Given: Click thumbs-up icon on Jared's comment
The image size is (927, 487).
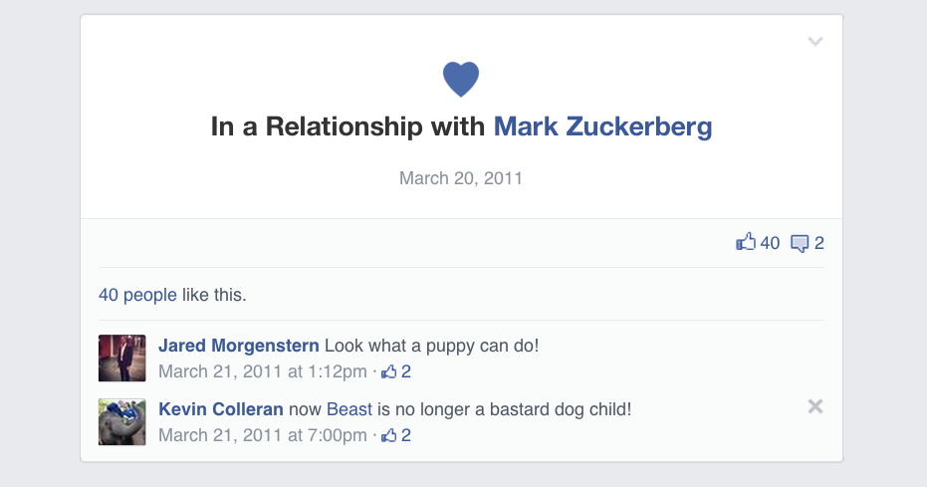Looking at the screenshot, I should pos(389,371).
